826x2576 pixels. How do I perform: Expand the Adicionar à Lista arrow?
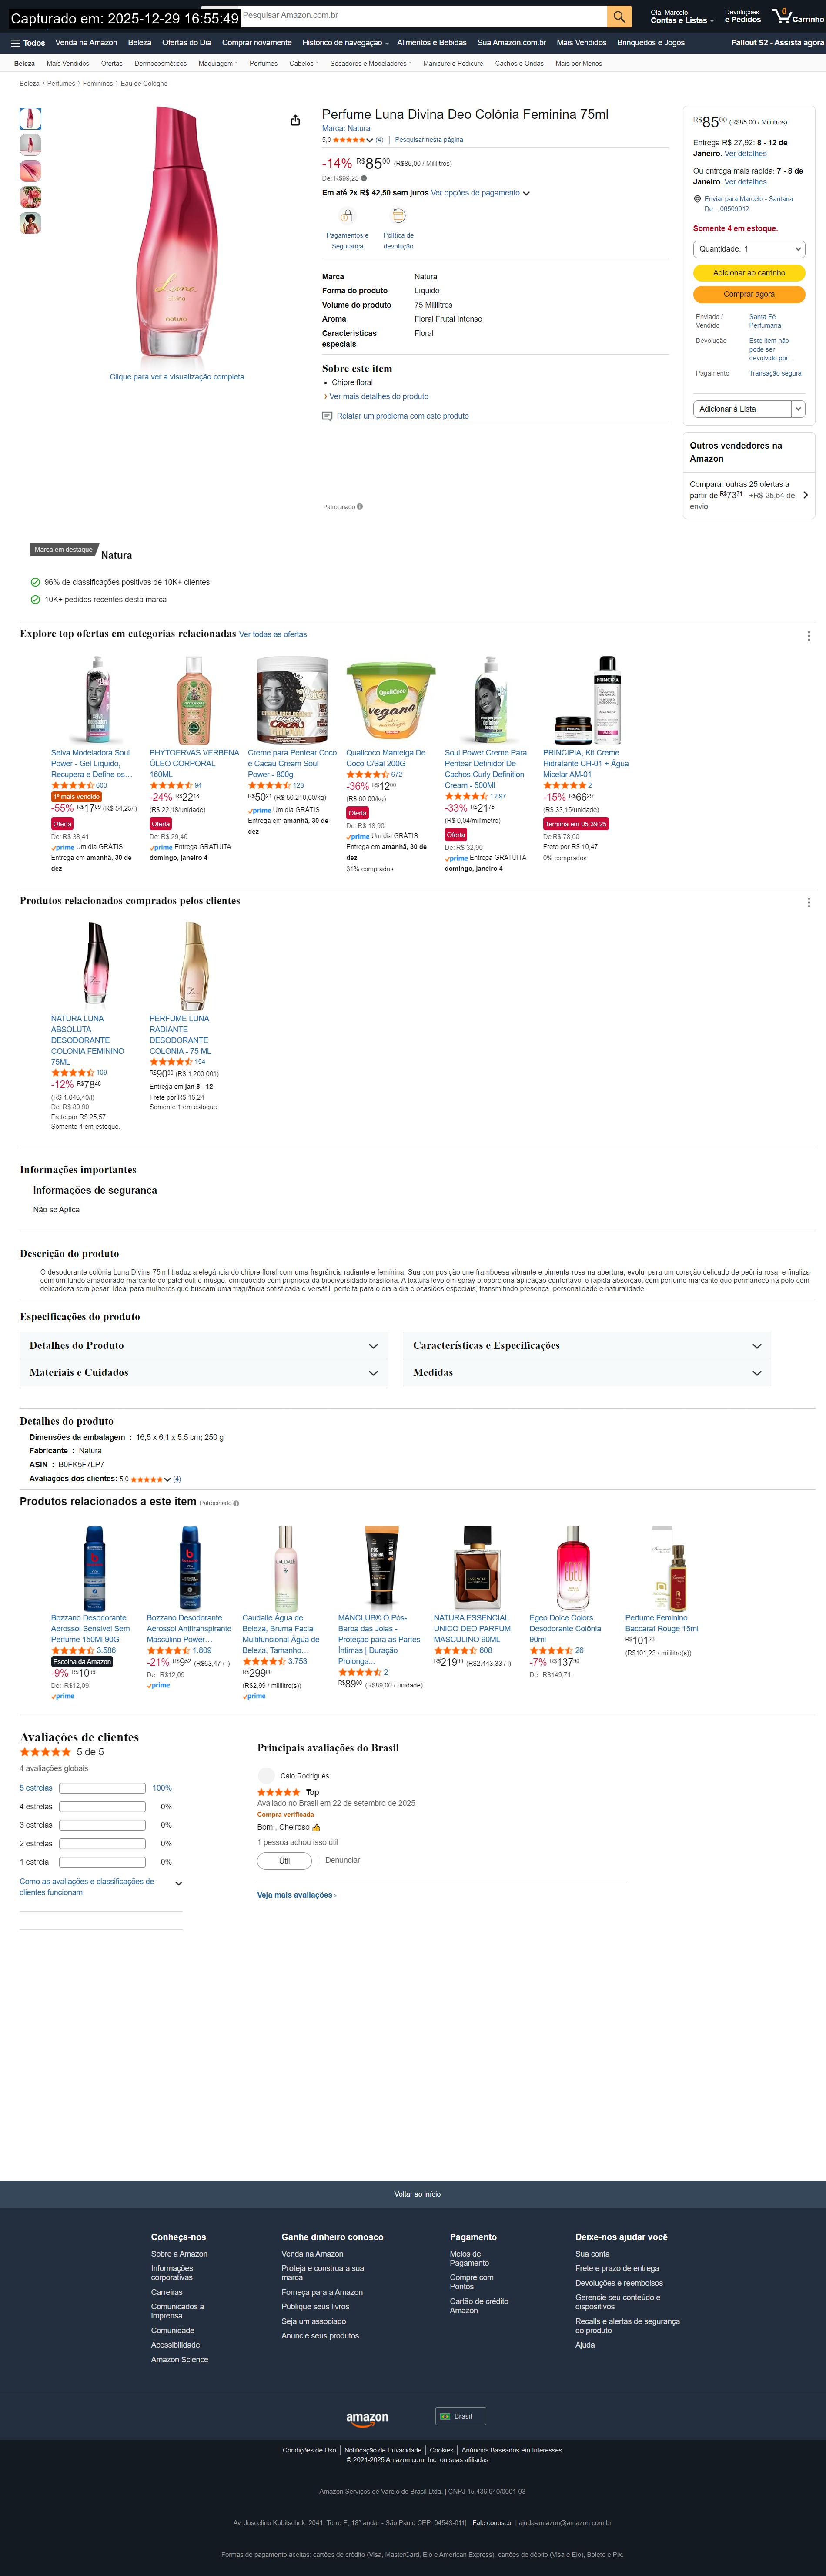click(x=798, y=409)
